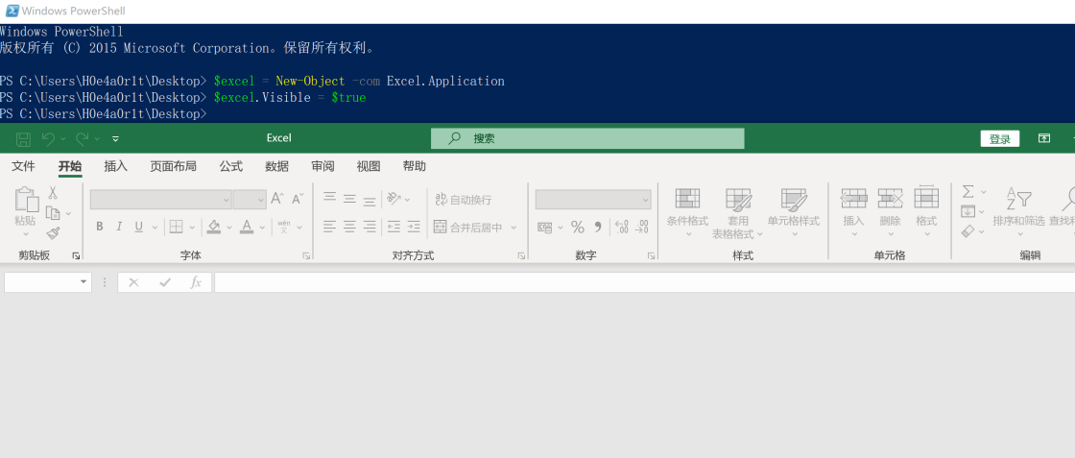
Task: Open the 审阅 tab
Action: pos(322,167)
